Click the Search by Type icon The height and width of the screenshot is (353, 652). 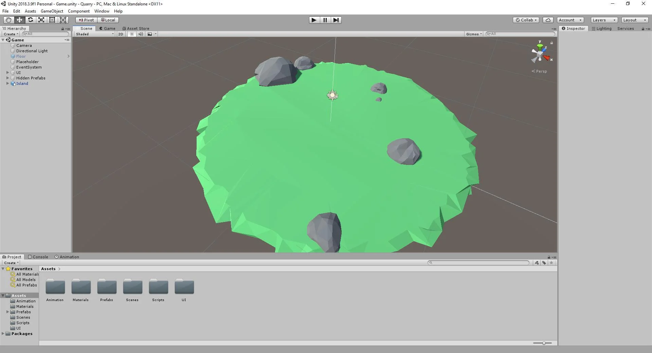pyautogui.click(x=537, y=263)
